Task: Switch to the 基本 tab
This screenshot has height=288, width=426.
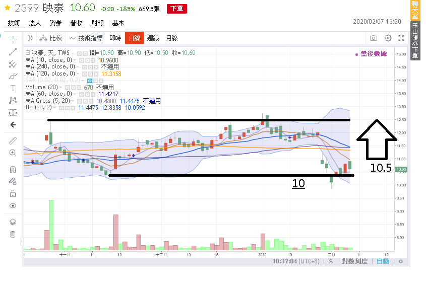Action: tap(118, 23)
